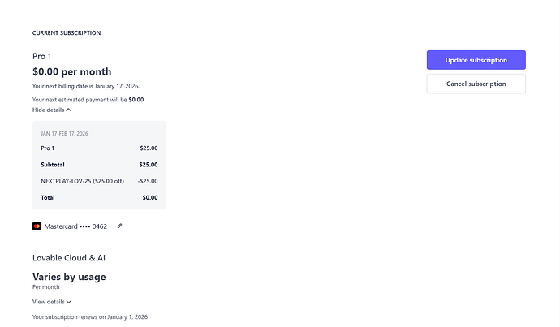The height and width of the screenshot is (327, 560).
Task: Edit payment method with pencil icon
Action: point(119,226)
